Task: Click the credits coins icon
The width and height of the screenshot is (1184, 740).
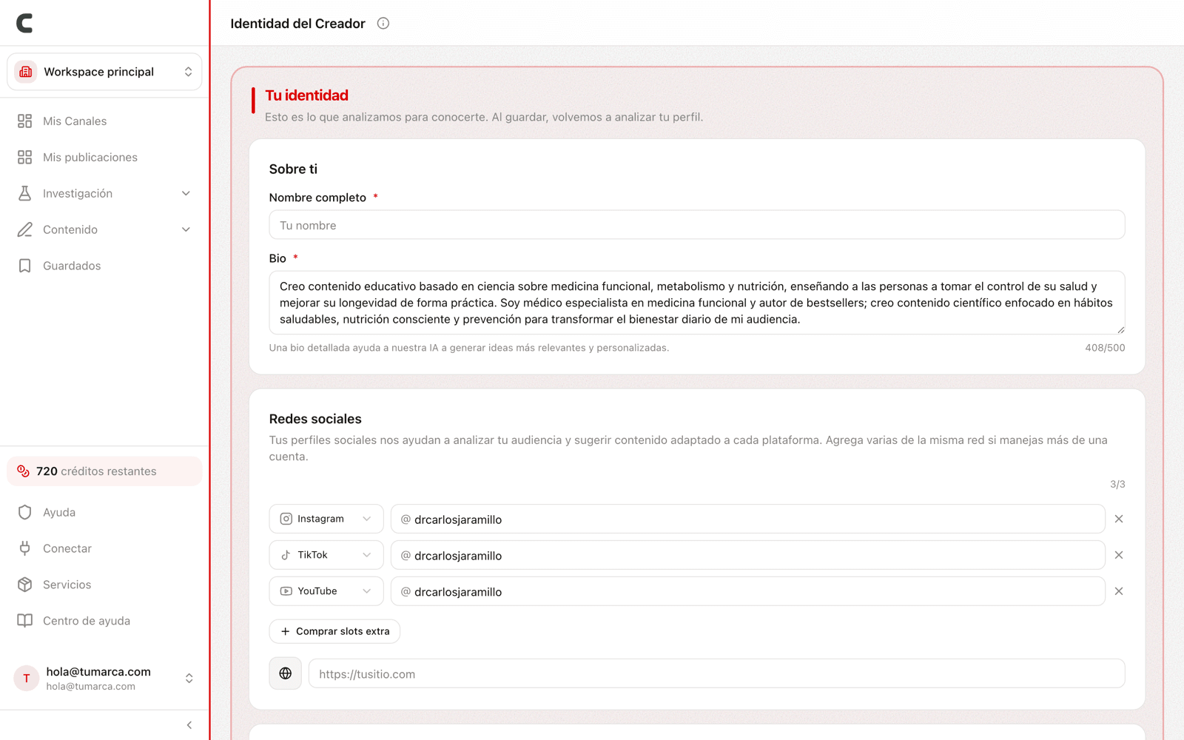Action: (x=23, y=471)
